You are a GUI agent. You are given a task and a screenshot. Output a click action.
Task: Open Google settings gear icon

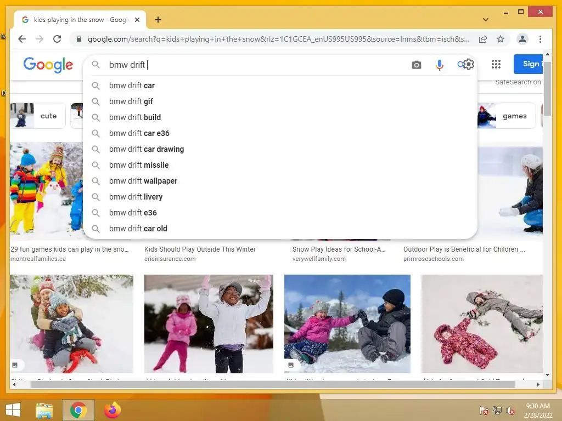(469, 64)
